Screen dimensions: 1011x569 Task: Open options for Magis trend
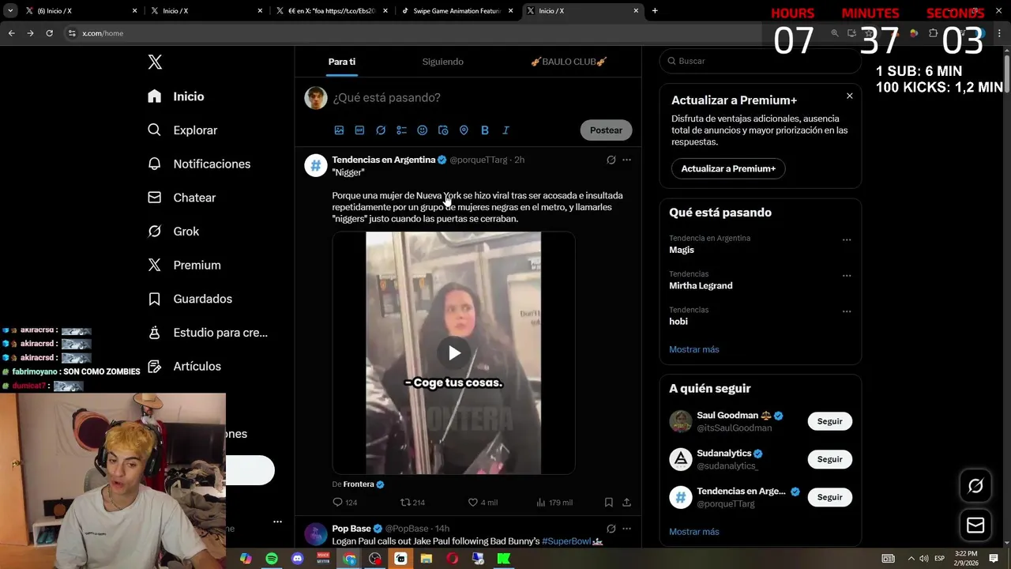coord(847,239)
